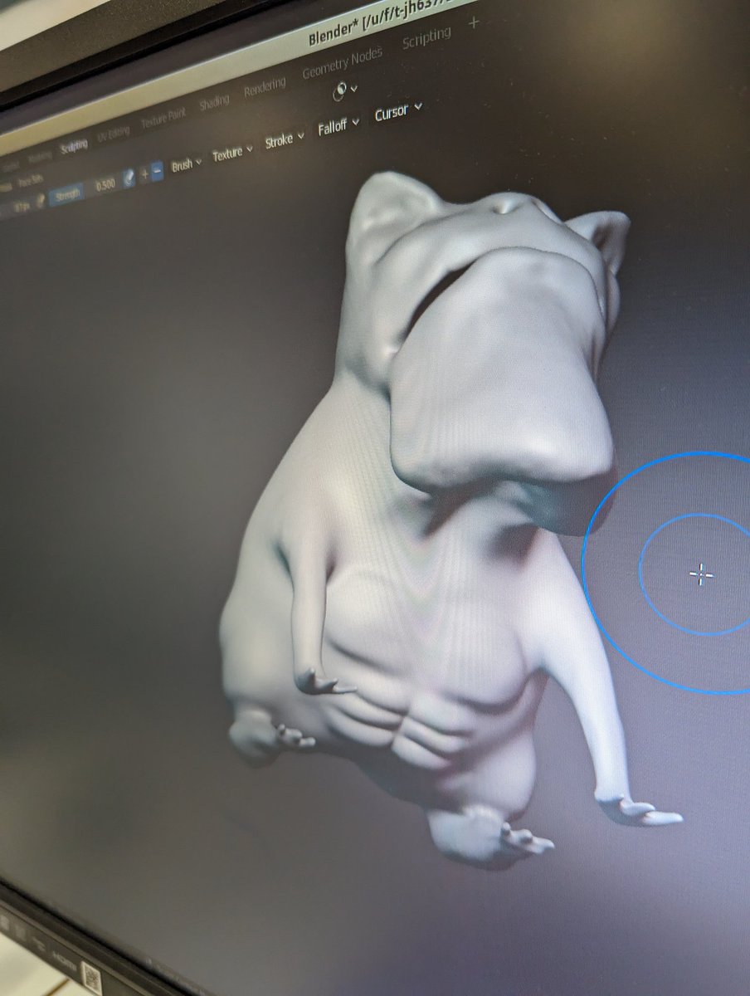The height and width of the screenshot is (996, 750).
Task: Expand the Stroke settings dropdown
Action: (x=284, y=139)
